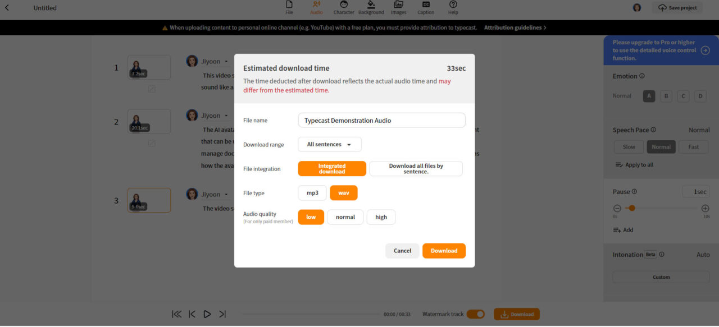
Task: Open the Character toolbar icon
Action: pyautogui.click(x=344, y=7)
